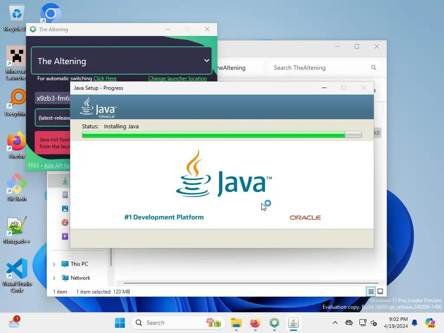This screenshot has width=444, height=333.
Task: Open The Altening dropdown selector
Action: [x=121, y=61]
